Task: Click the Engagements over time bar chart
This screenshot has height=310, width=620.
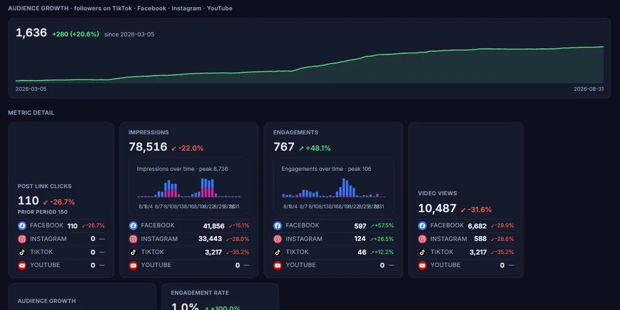Action: [x=333, y=188]
